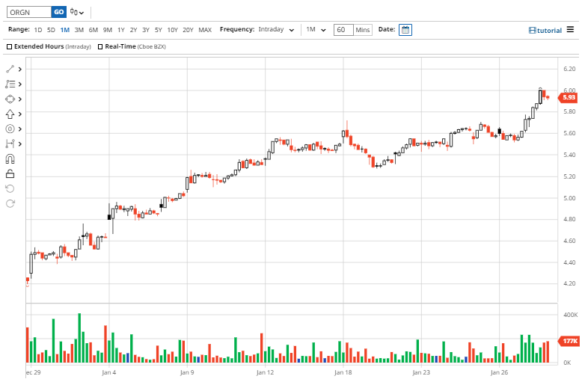The width and height of the screenshot is (582, 385).
Task: Expand the arrow marker tool options
Action: [20, 114]
